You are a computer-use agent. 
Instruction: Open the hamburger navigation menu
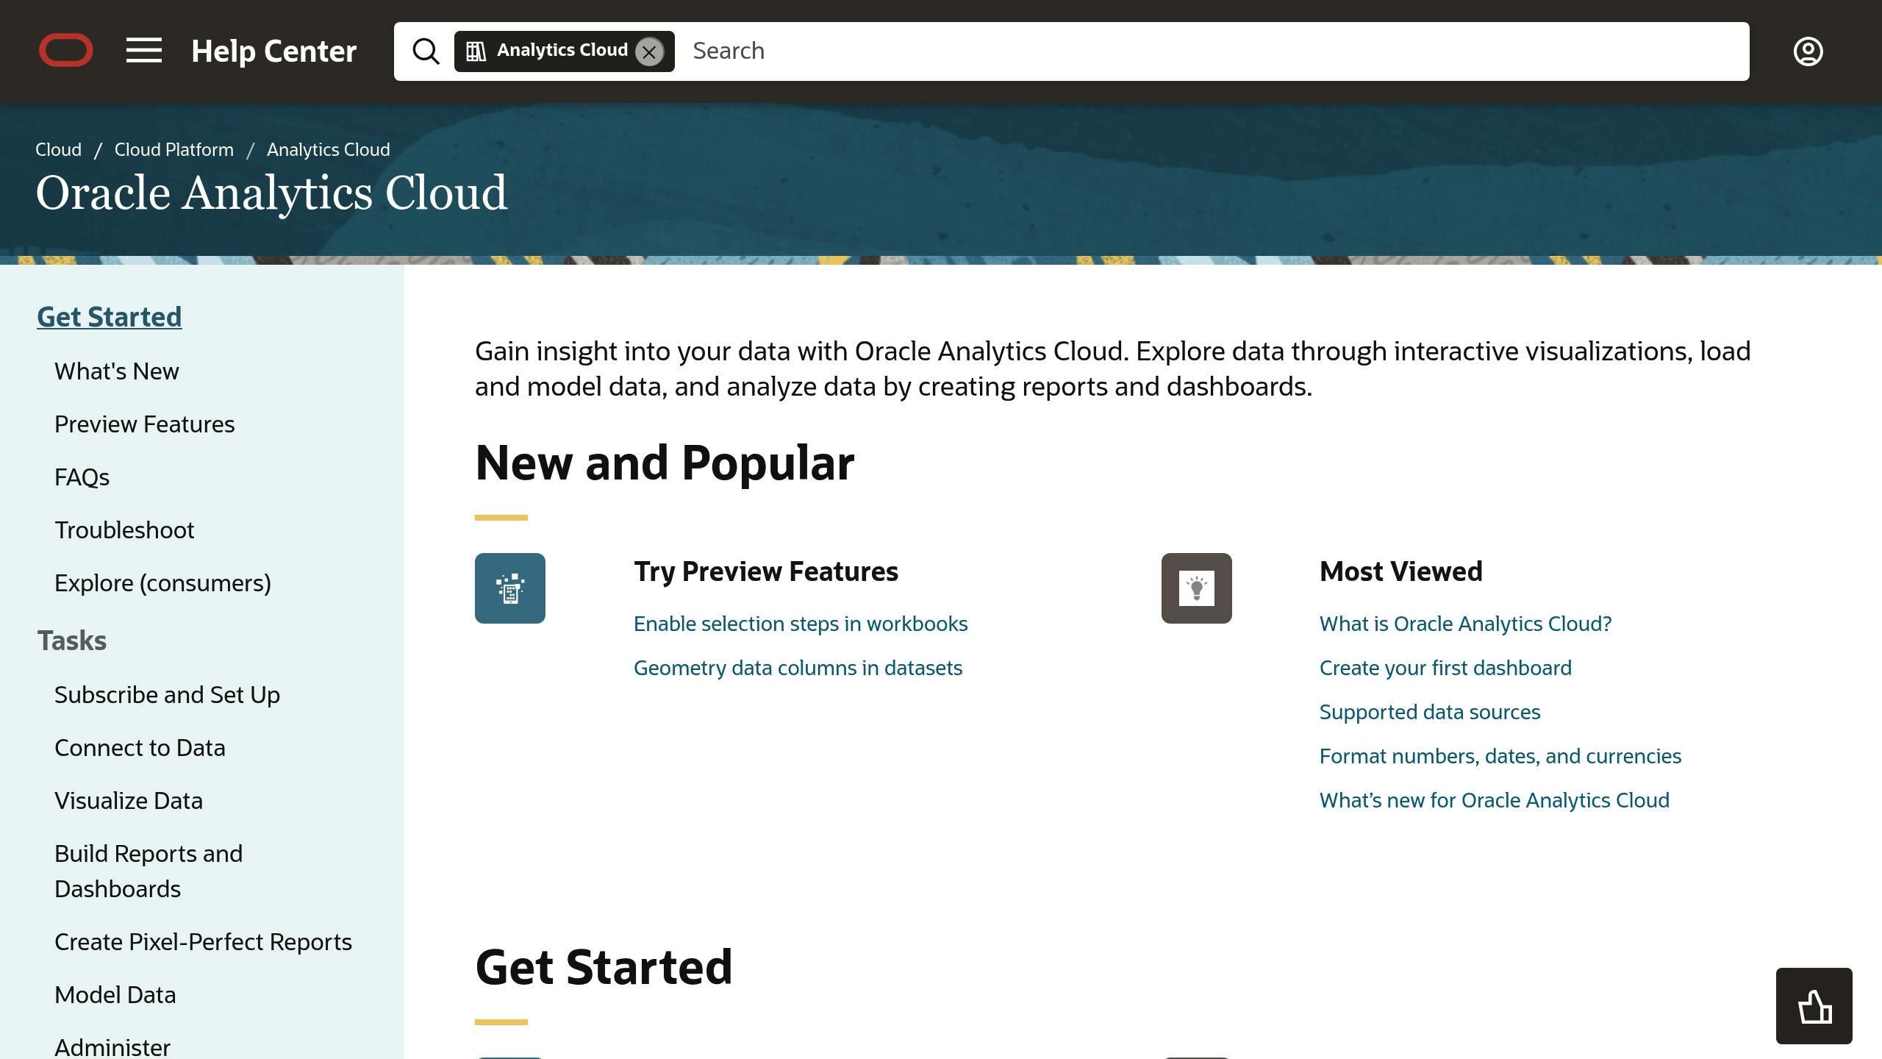pos(144,51)
